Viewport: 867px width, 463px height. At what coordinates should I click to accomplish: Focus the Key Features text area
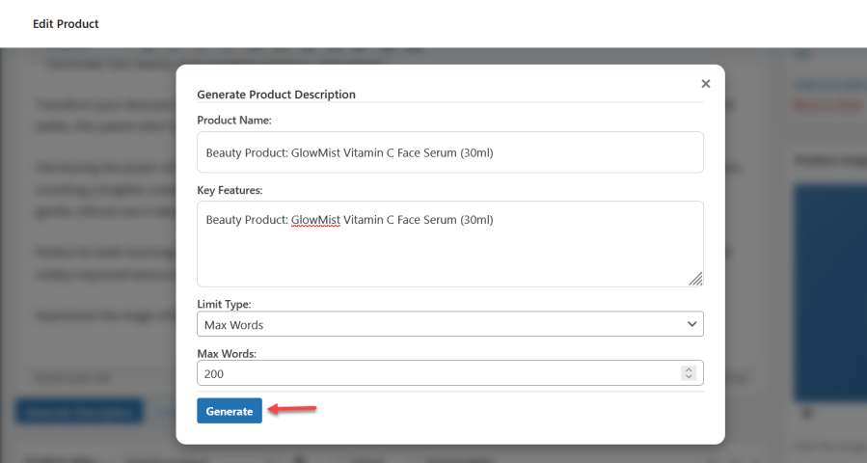click(x=450, y=243)
